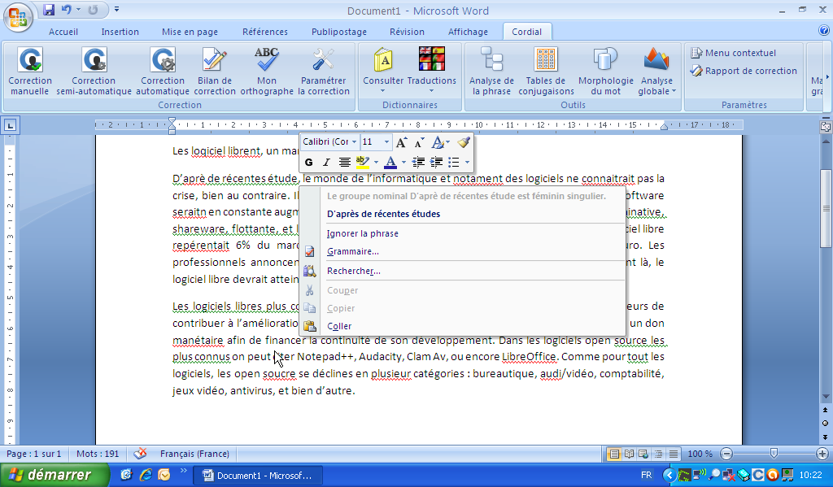
Task: Shrink font size in mini toolbar
Action: (x=419, y=141)
